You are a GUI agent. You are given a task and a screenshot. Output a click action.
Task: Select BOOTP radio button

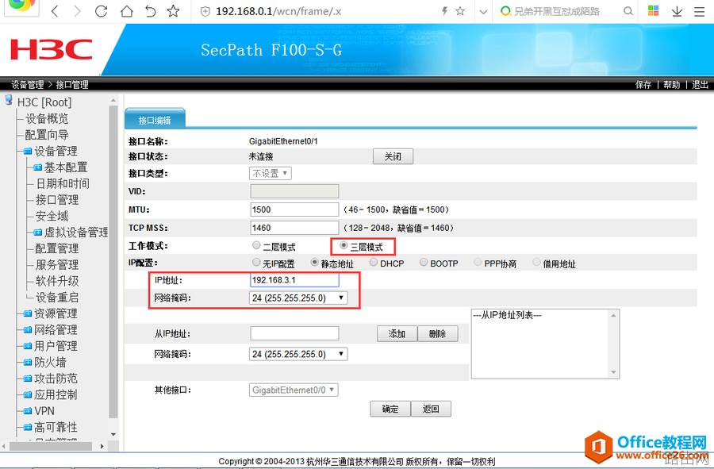coord(424,263)
